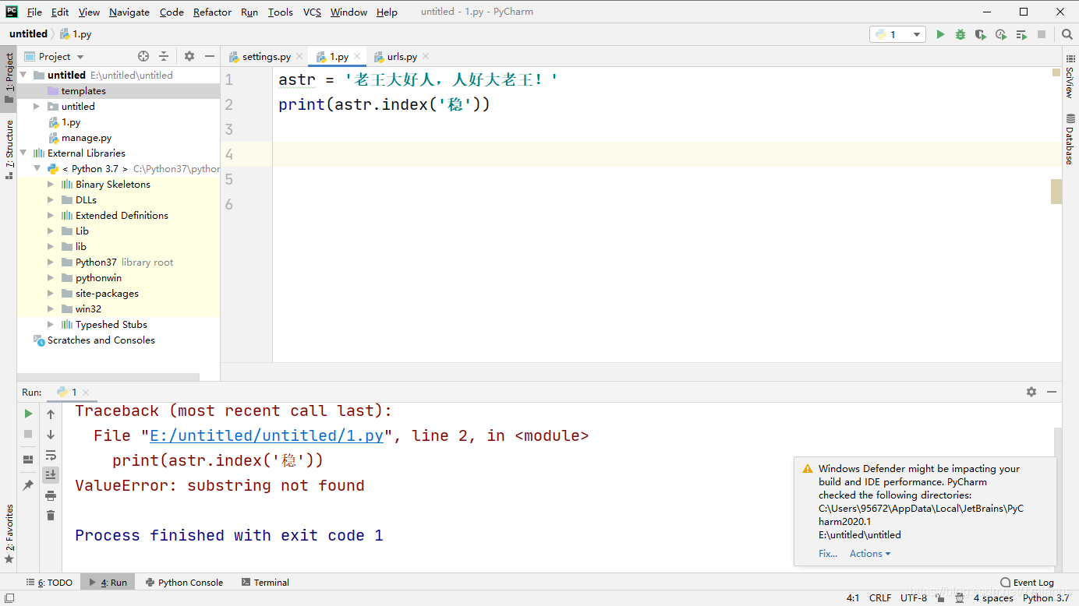Collapse Python 3.7 interpreter node

click(37, 169)
